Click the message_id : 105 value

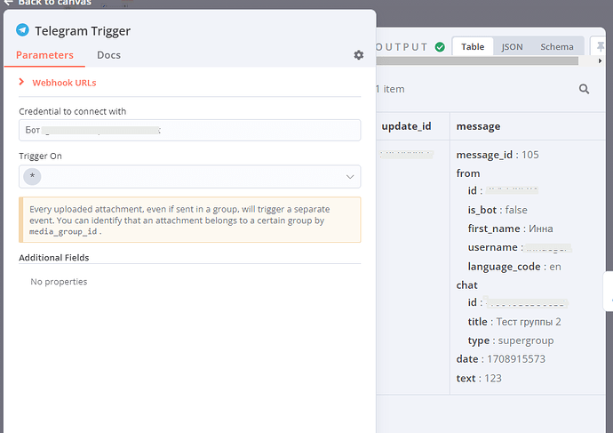pos(498,155)
